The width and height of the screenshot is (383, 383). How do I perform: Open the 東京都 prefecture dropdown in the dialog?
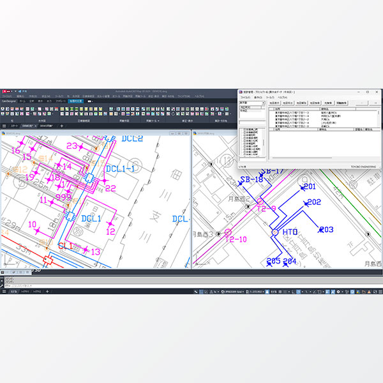tap(252, 103)
